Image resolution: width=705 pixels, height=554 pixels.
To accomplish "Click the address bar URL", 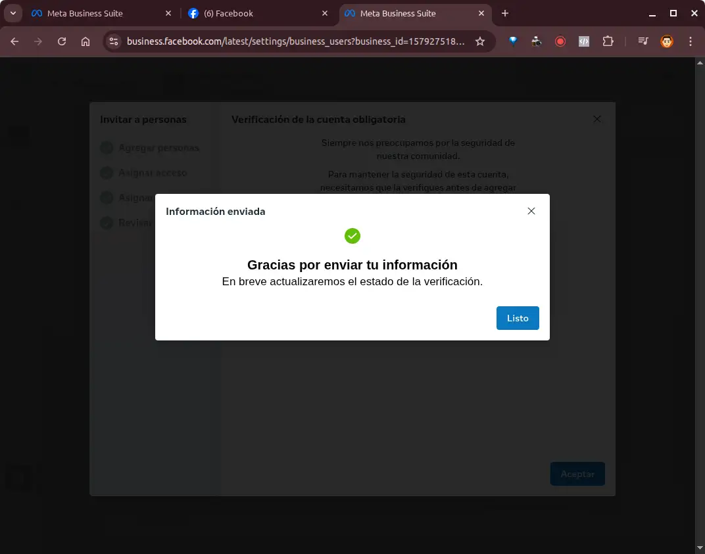I will (x=296, y=41).
